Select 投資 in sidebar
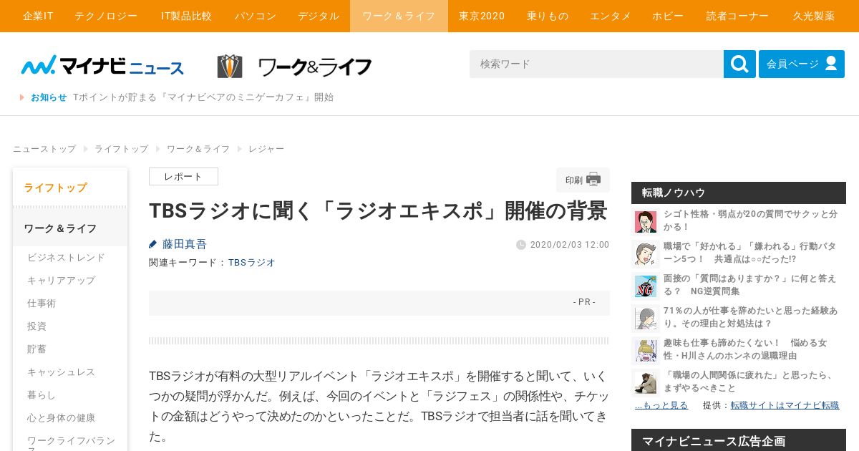859x451 pixels. point(37,326)
